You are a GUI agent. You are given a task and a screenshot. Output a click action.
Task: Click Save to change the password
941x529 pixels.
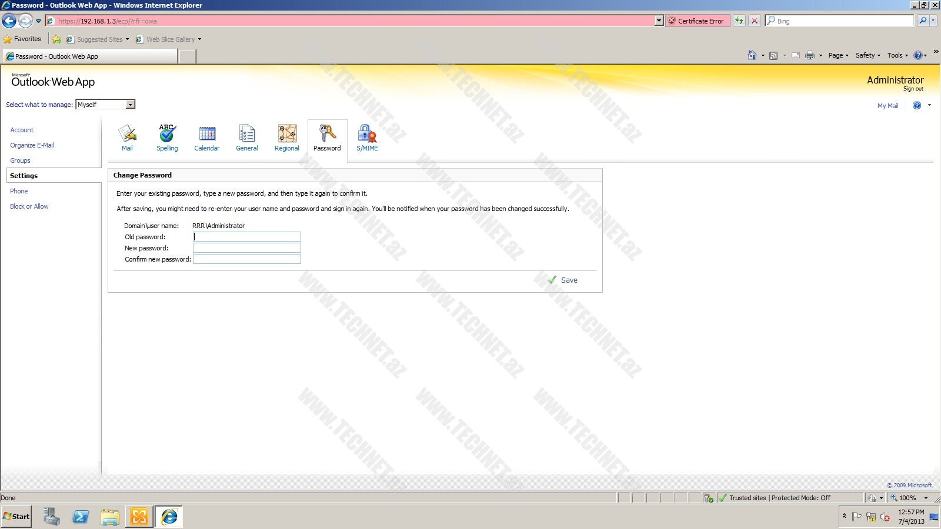click(563, 280)
